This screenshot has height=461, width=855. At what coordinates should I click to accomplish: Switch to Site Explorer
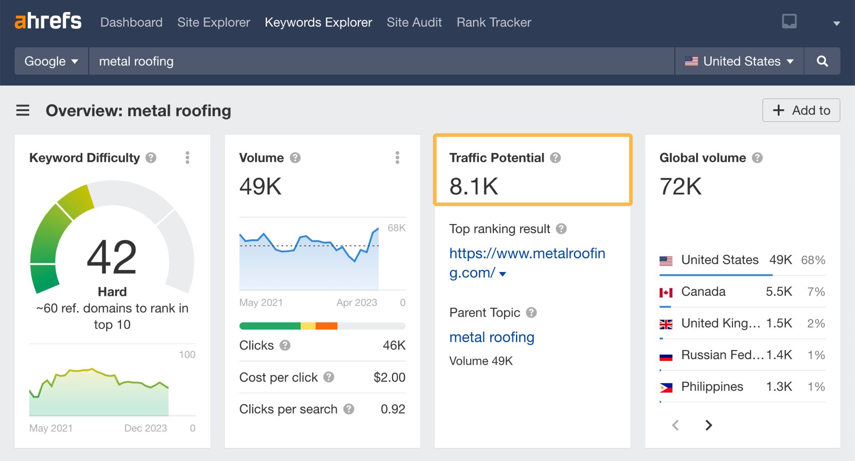pyautogui.click(x=213, y=22)
